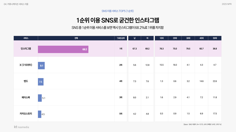
Task: Click the 67.3 value in 인스타그램 row
Action: coord(135,49)
